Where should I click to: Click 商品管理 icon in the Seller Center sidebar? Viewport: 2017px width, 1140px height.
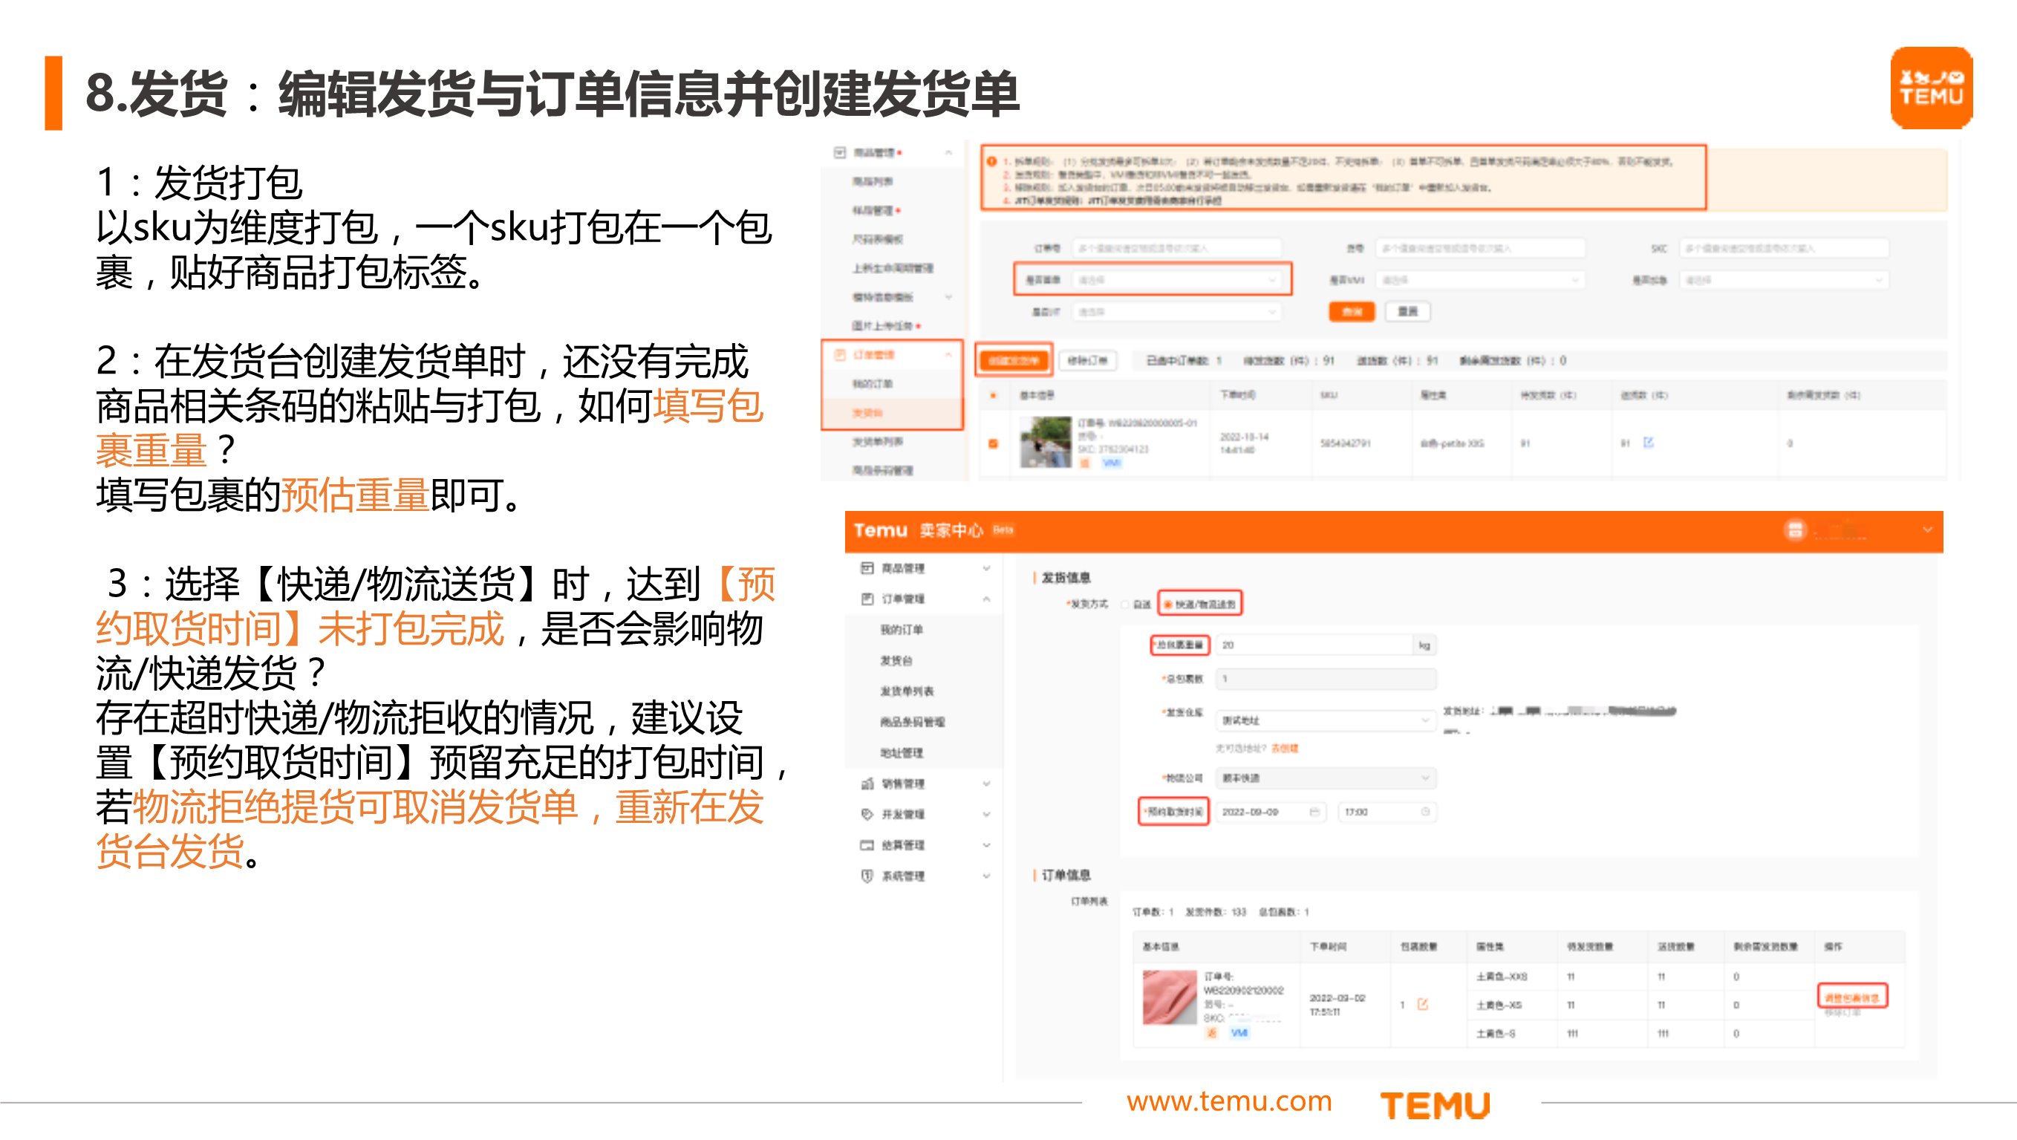[867, 567]
